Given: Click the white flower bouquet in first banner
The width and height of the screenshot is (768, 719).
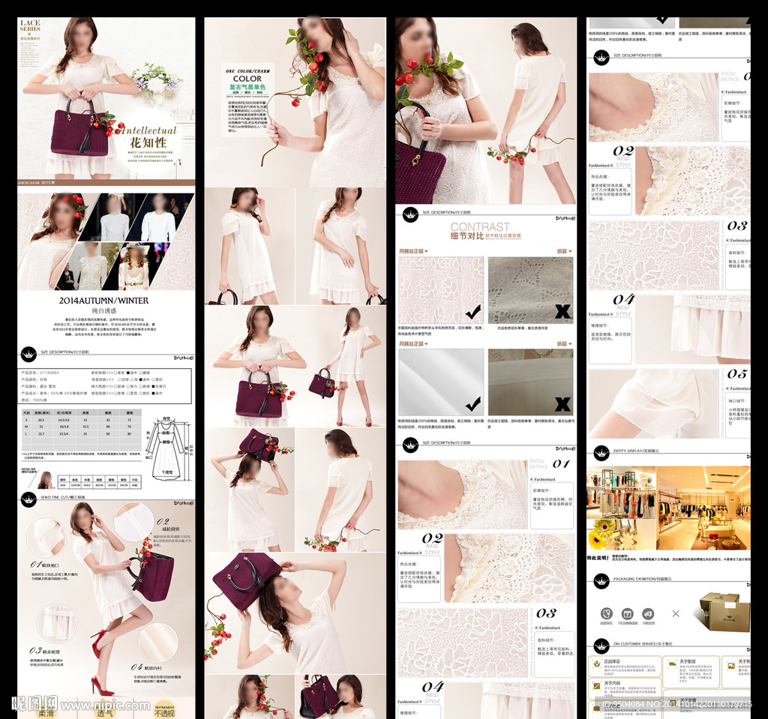Looking at the screenshot, I should click(x=157, y=81).
